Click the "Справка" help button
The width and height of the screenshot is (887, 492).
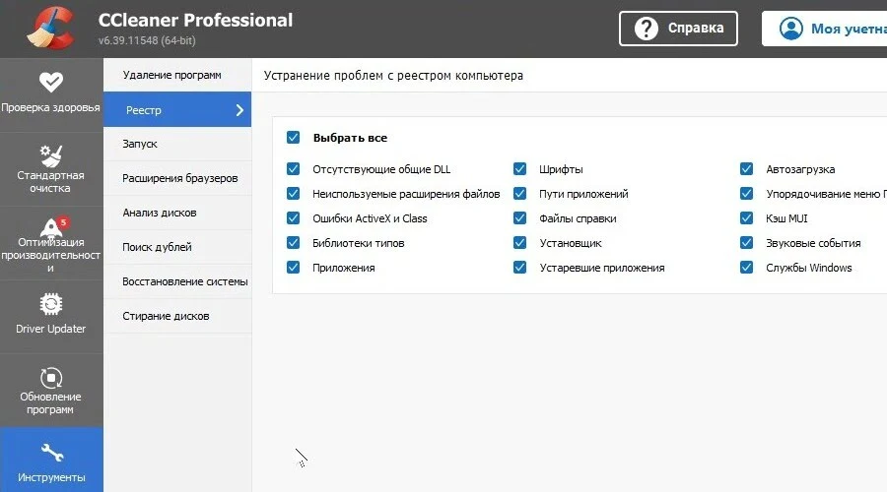[678, 29]
